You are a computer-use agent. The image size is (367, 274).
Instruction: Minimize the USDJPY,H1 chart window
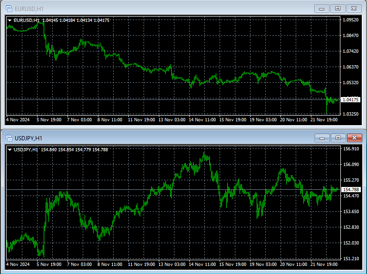[322, 138]
